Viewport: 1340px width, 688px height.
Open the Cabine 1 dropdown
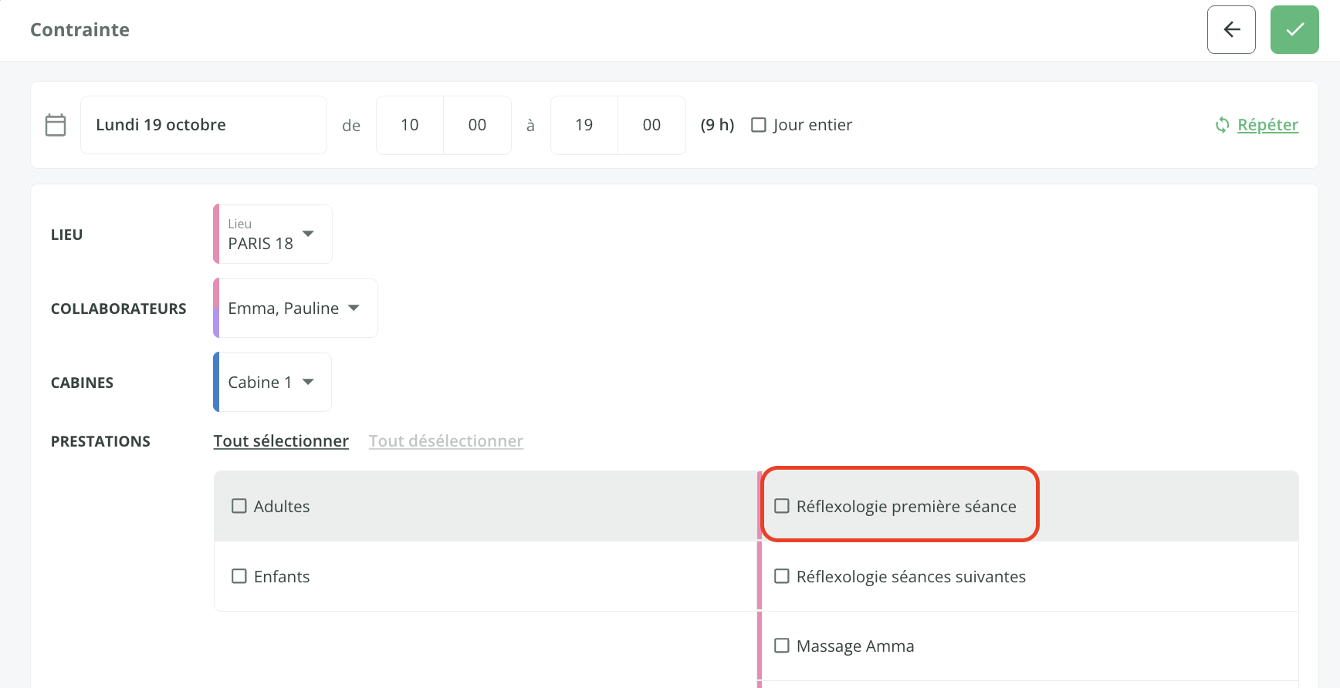click(272, 383)
